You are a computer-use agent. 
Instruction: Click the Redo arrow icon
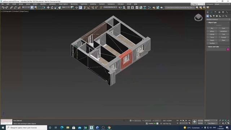(7, 8)
